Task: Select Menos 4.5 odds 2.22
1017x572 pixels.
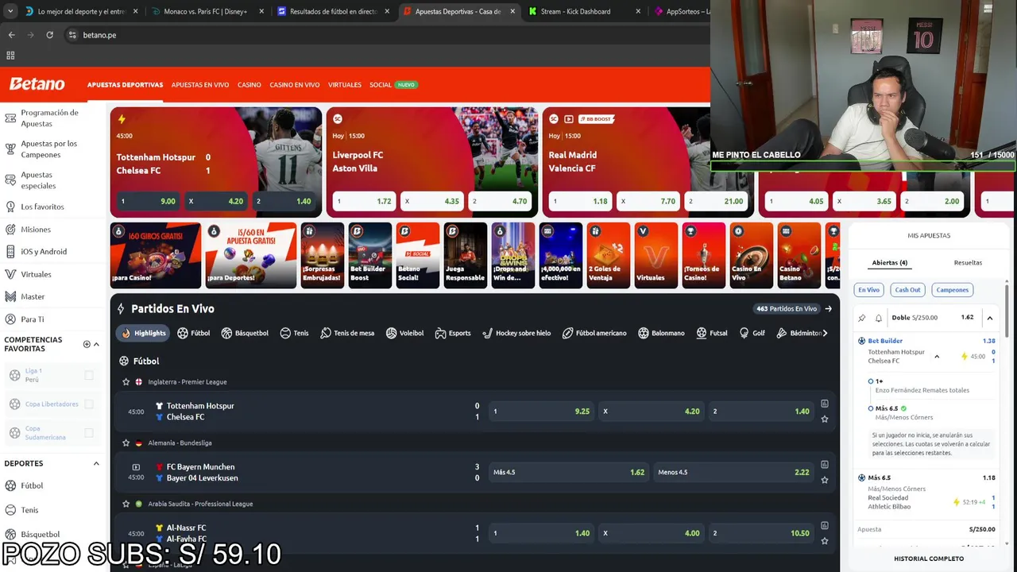Action: 733,472
